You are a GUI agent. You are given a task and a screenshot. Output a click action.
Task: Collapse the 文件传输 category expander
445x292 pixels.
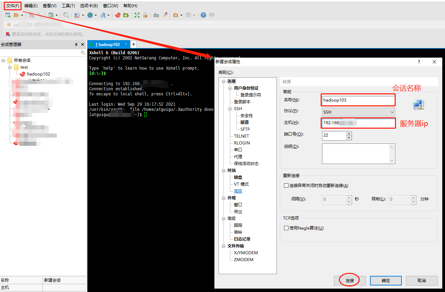coord(224,246)
